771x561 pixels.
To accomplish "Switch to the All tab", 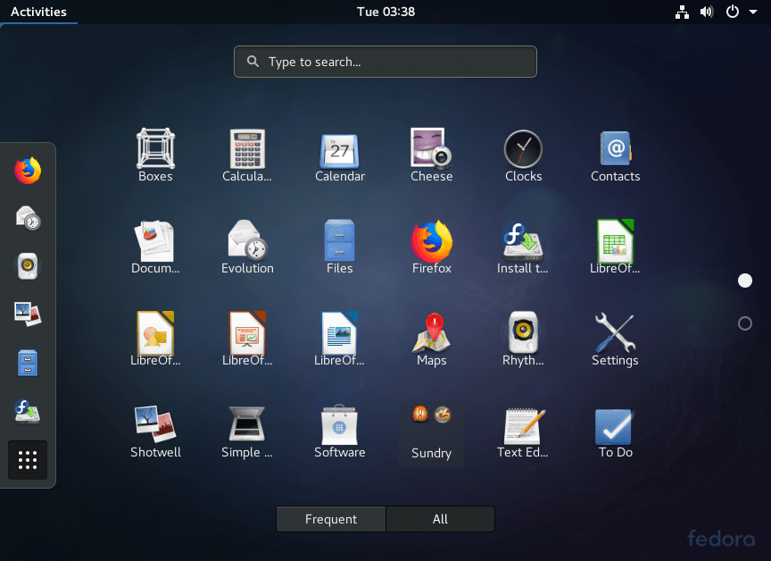I will (x=440, y=519).
